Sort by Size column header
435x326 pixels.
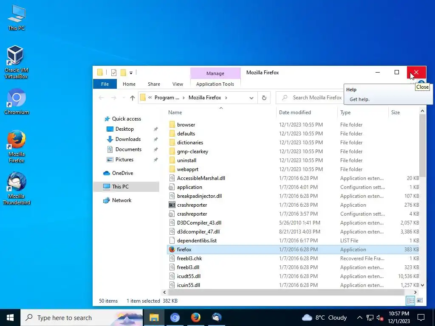[404, 112]
